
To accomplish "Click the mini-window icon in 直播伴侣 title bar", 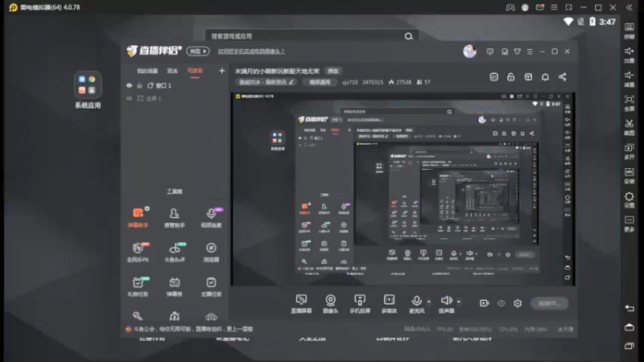I will 505,51.
